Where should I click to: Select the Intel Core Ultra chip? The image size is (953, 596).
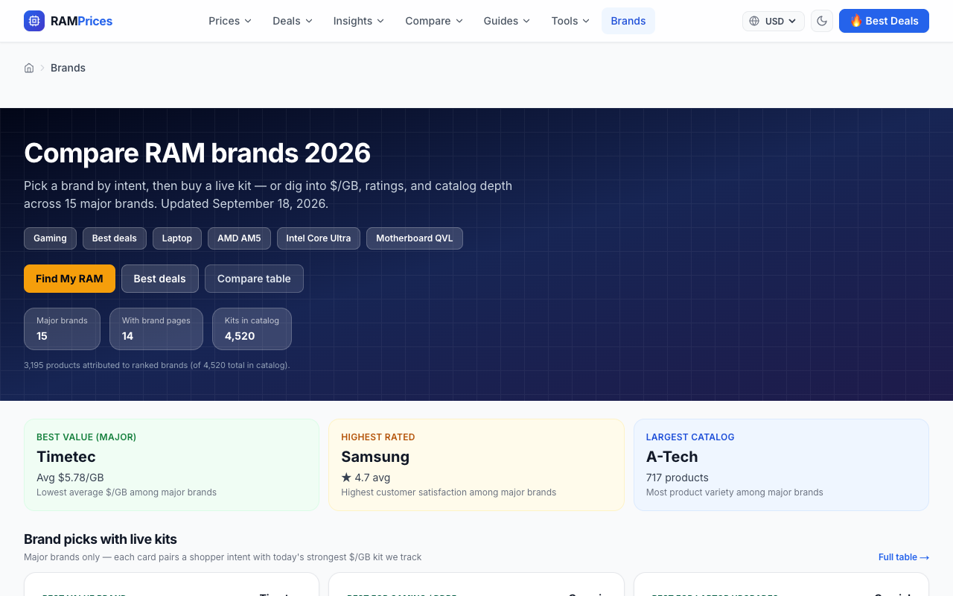click(x=319, y=238)
